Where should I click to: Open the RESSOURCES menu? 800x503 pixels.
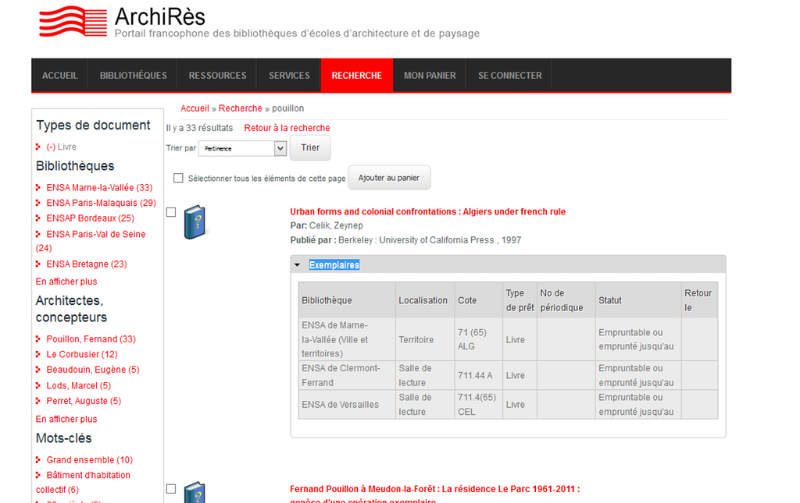click(x=217, y=76)
